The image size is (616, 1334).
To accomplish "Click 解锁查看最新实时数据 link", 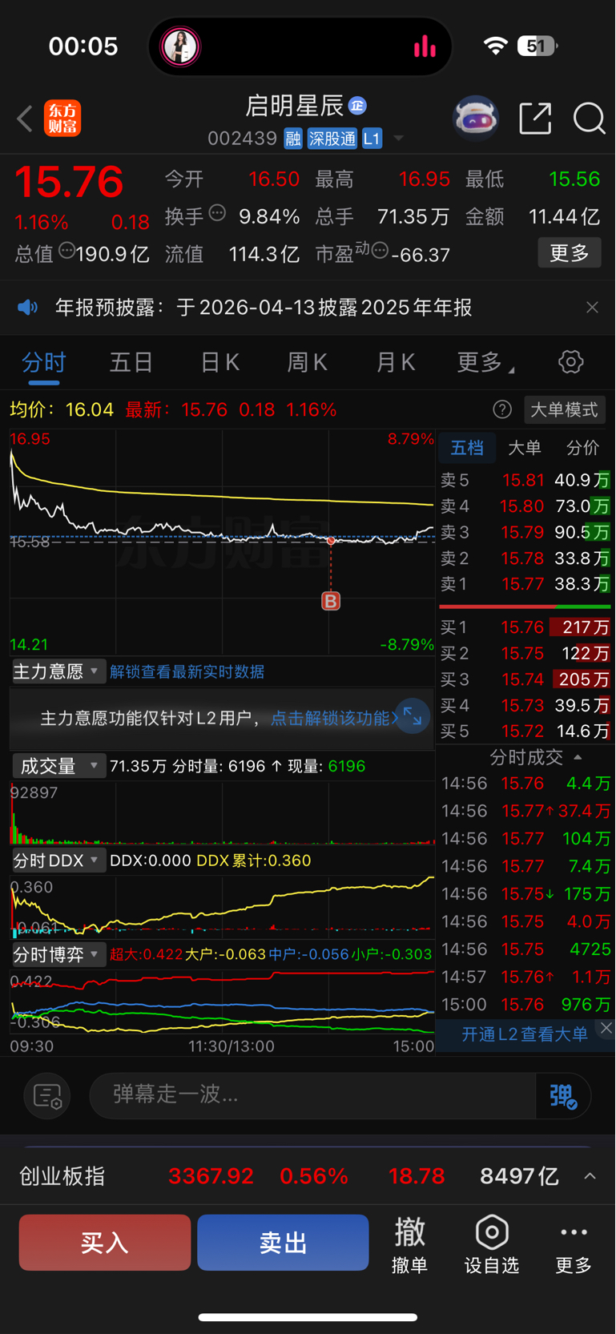I will [x=187, y=671].
